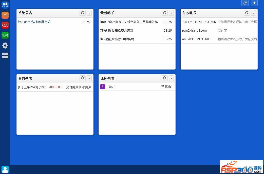Expand 合同列表 panel options dropdown
The height and width of the screenshot is (174, 264).
89,78
